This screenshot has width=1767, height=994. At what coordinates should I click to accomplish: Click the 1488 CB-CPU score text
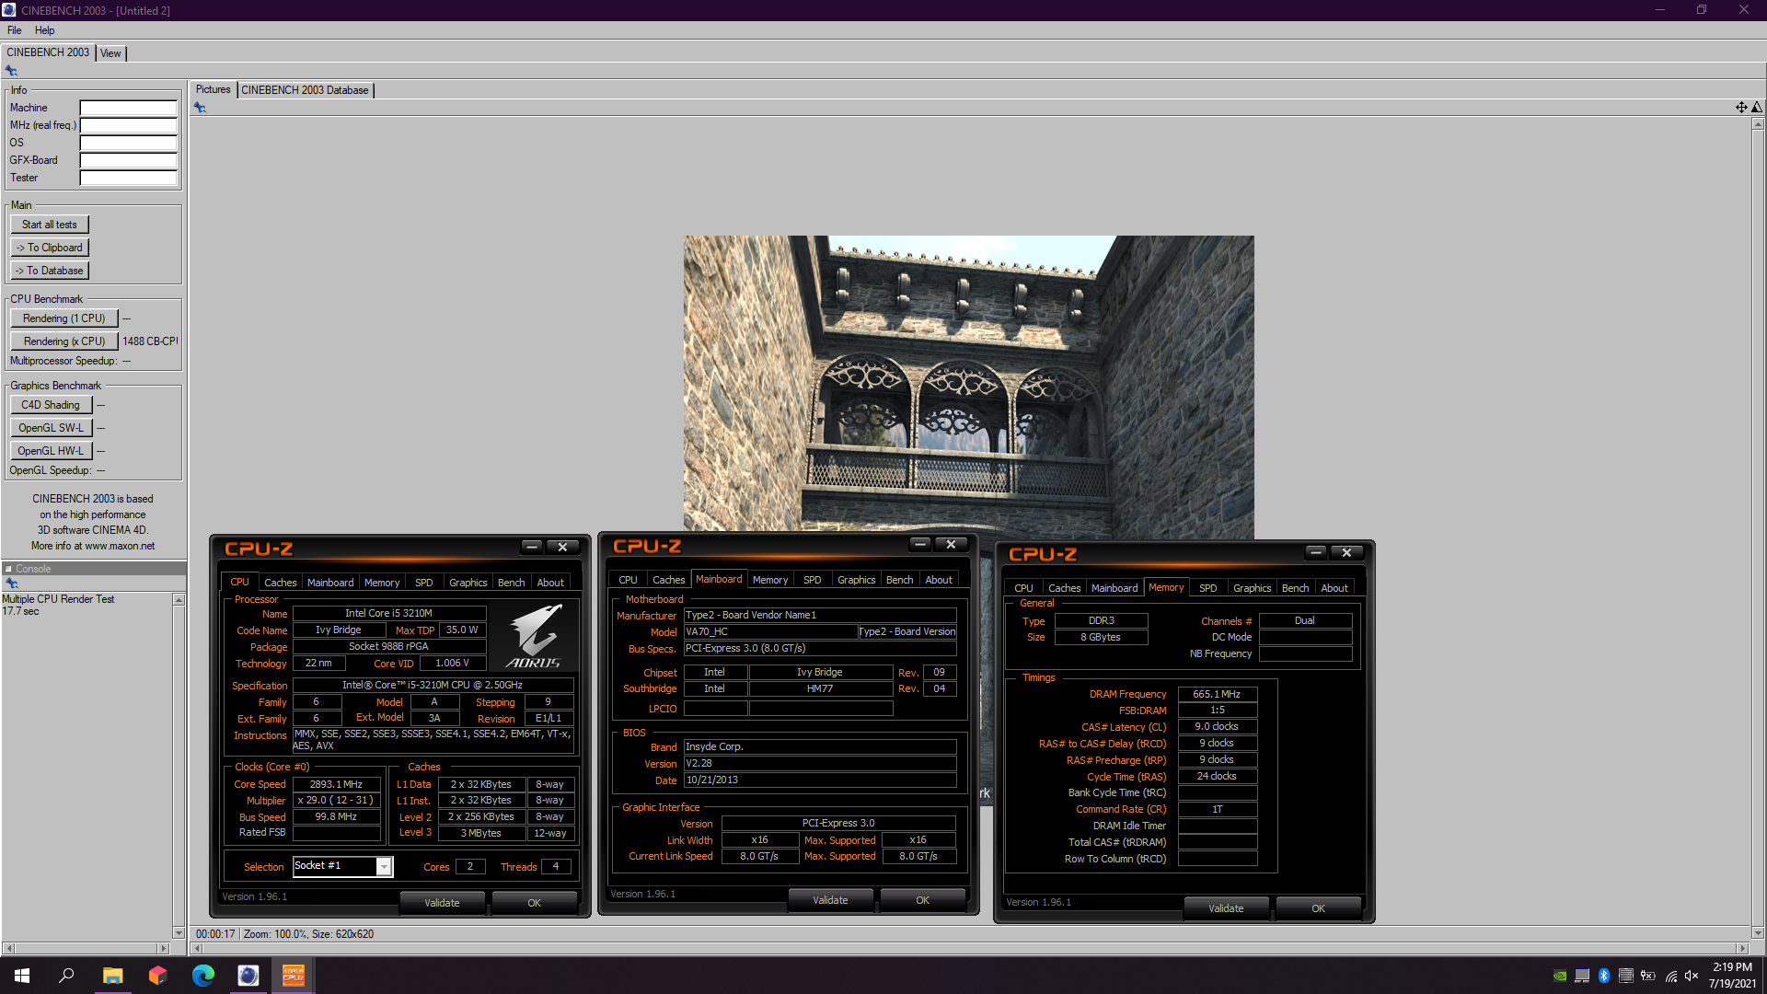point(150,341)
